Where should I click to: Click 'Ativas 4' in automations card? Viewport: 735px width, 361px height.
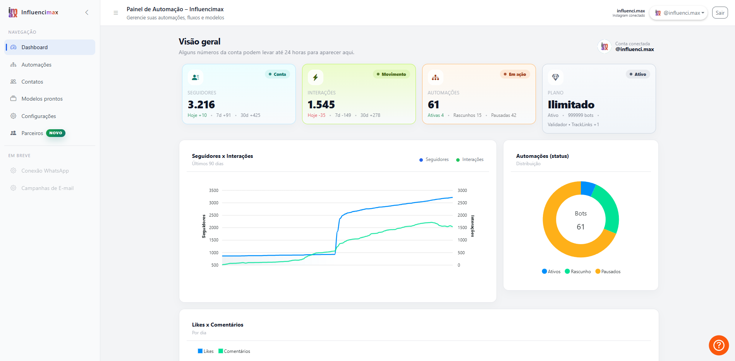point(436,115)
